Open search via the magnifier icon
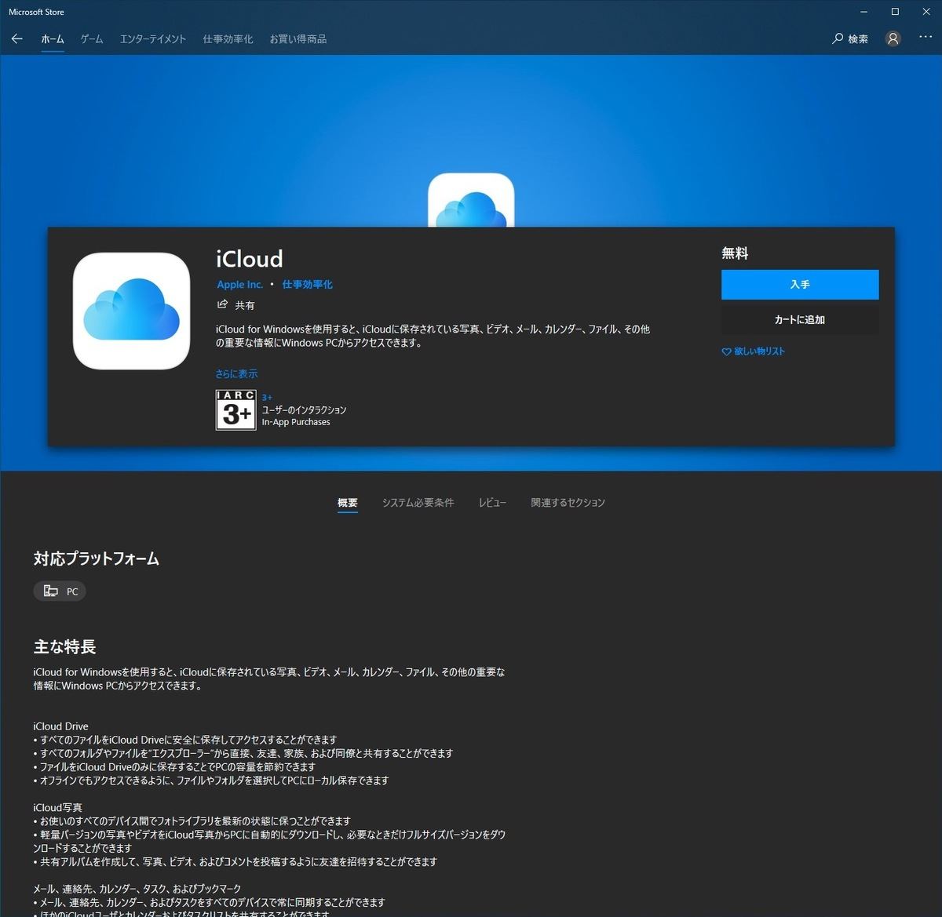Screen dimensions: 942x917 click(838, 38)
